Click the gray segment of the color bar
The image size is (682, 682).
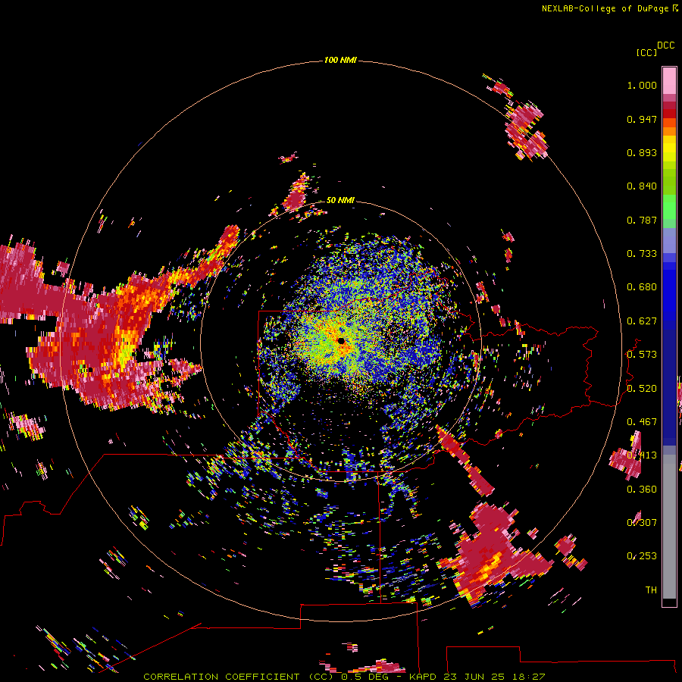point(669,527)
